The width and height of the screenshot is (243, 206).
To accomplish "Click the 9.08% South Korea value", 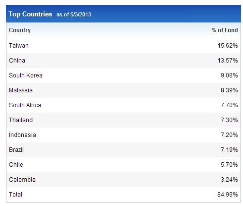I will (x=229, y=75).
